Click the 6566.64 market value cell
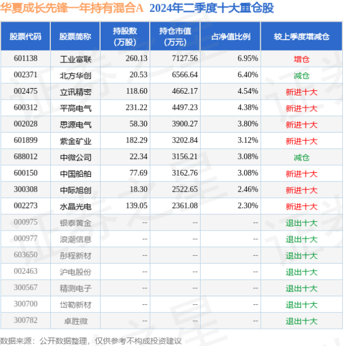The height and width of the screenshot is (346, 343). [x=185, y=75]
